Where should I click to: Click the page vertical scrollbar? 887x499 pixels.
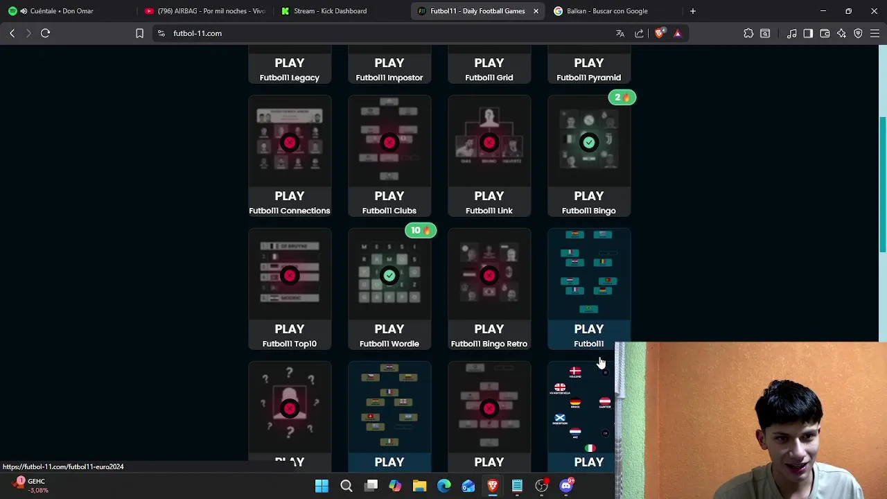(x=882, y=185)
